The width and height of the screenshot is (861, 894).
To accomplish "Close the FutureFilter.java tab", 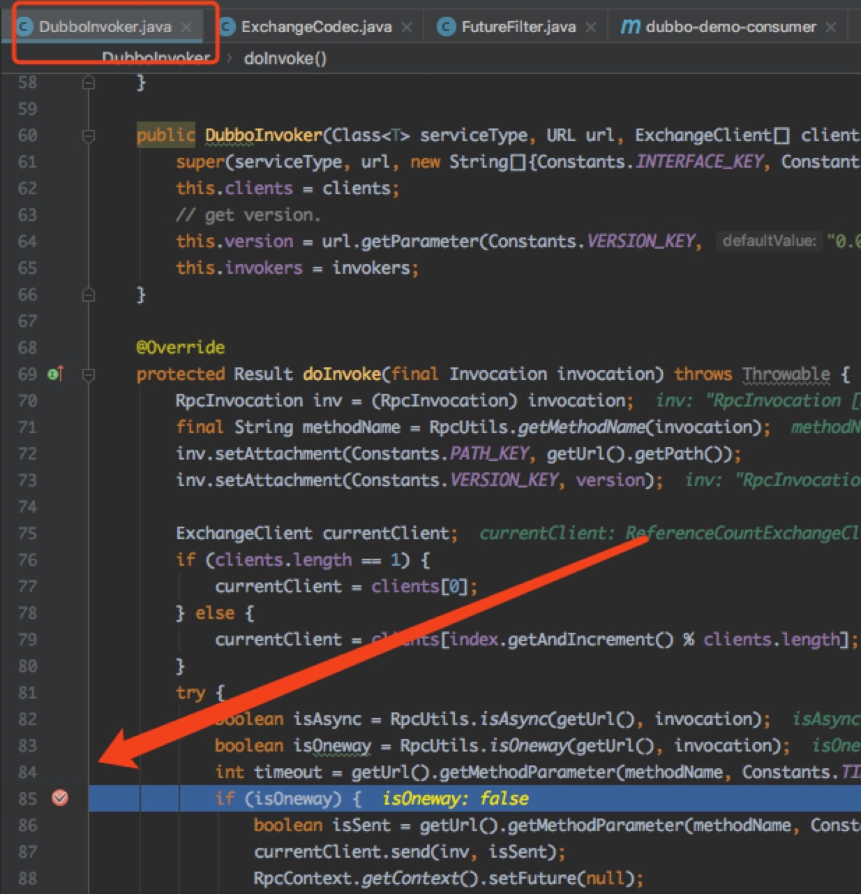I will tap(591, 27).
